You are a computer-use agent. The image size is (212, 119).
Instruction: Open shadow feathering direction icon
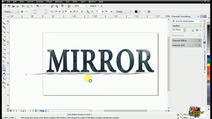click(x=88, y=12)
